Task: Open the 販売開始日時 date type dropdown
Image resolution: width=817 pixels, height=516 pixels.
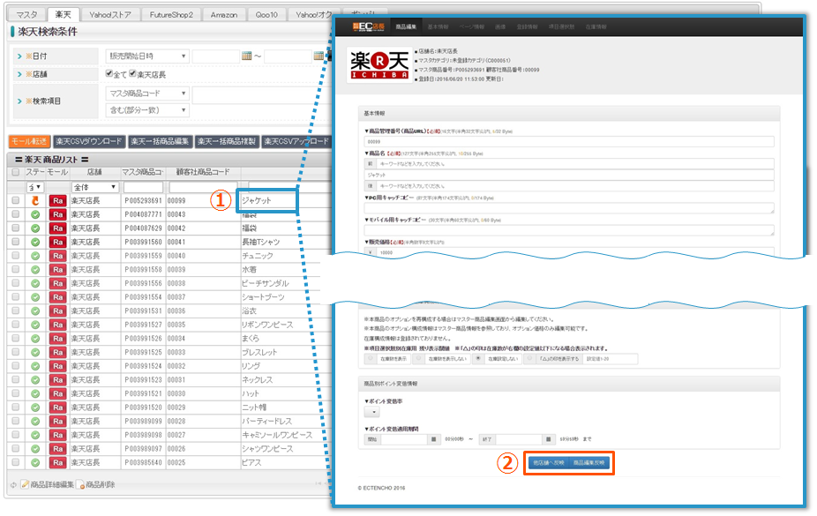Action: pos(147,56)
